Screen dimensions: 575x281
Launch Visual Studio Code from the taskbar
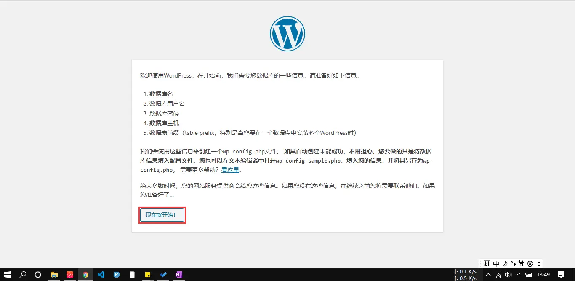click(101, 275)
